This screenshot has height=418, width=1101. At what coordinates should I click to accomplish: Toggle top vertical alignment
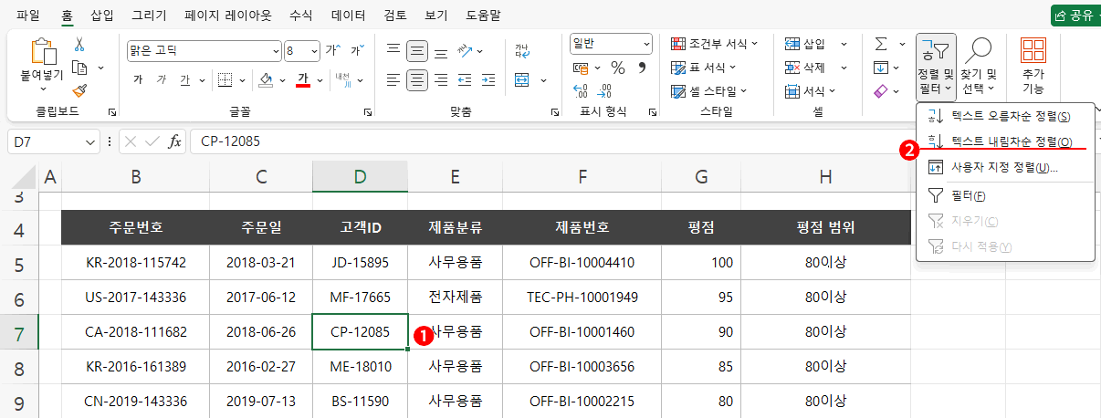(x=393, y=50)
